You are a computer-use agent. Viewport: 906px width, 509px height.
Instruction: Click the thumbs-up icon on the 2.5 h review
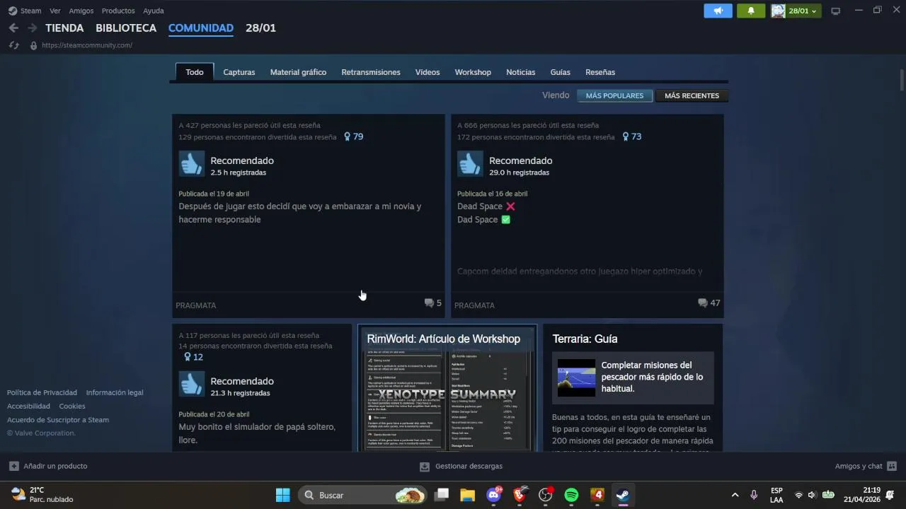(192, 164)
